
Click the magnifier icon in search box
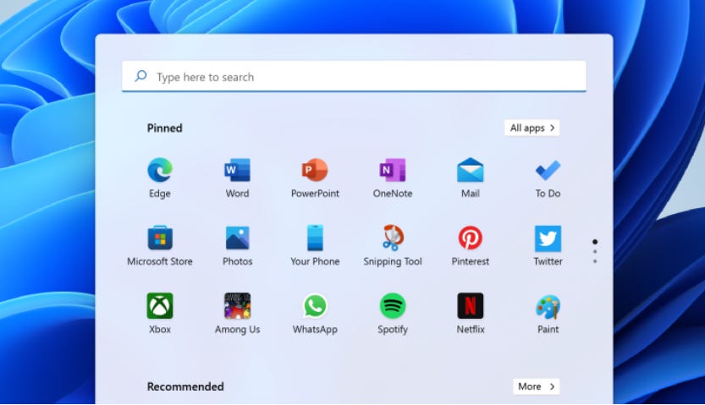pos(140,76)
